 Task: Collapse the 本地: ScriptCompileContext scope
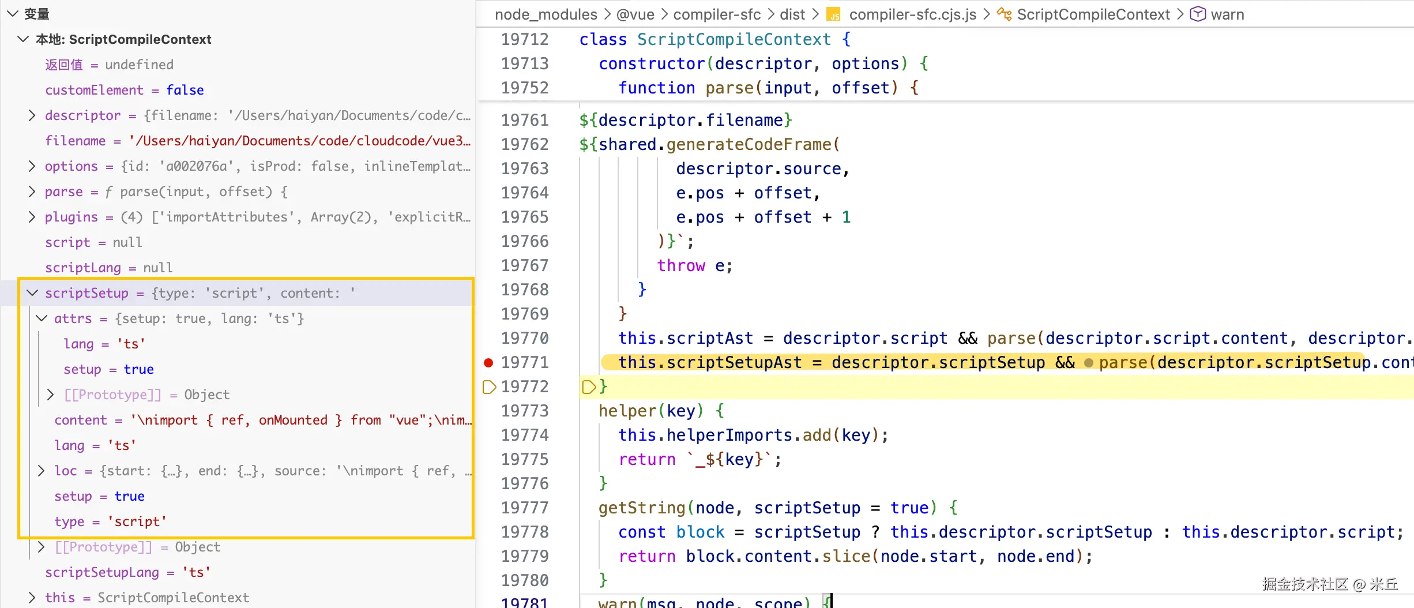coord(23,39)
